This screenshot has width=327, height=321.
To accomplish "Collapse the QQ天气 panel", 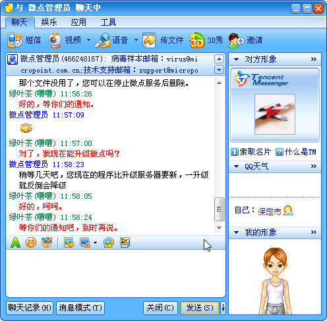I will click(x=237, y=166).
